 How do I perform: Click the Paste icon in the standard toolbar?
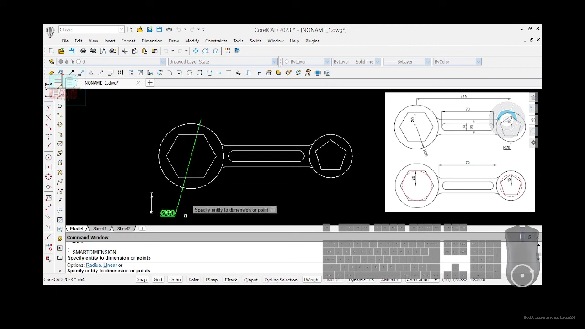(144, 51)
